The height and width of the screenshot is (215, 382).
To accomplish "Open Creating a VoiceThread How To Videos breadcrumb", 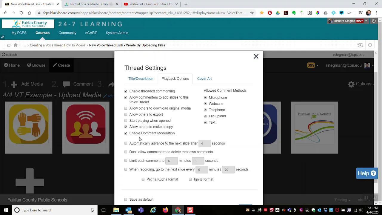I will 58,45.
